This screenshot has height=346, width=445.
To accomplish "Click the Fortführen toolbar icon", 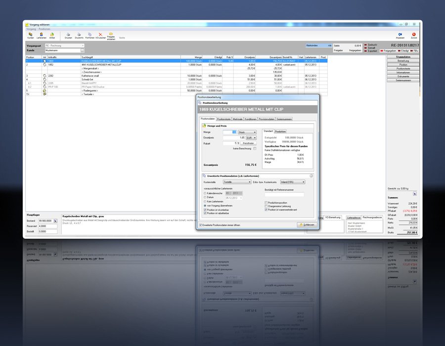I will [x=89, y=34].
